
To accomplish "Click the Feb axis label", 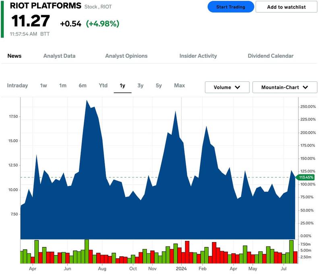I will coord(202,269).
